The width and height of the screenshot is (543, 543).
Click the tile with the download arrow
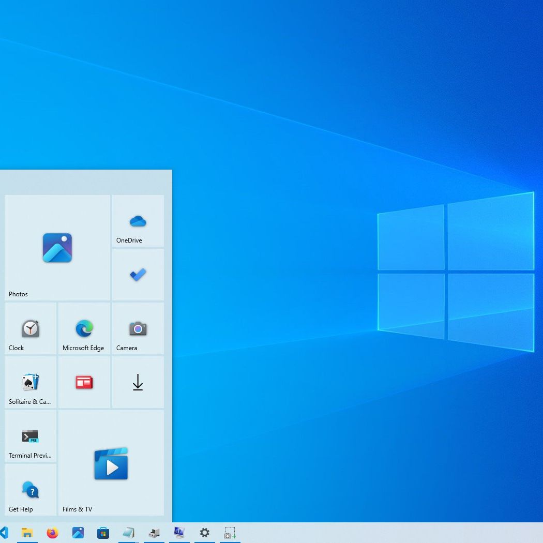pyautogui.click(x=138, y=382)
